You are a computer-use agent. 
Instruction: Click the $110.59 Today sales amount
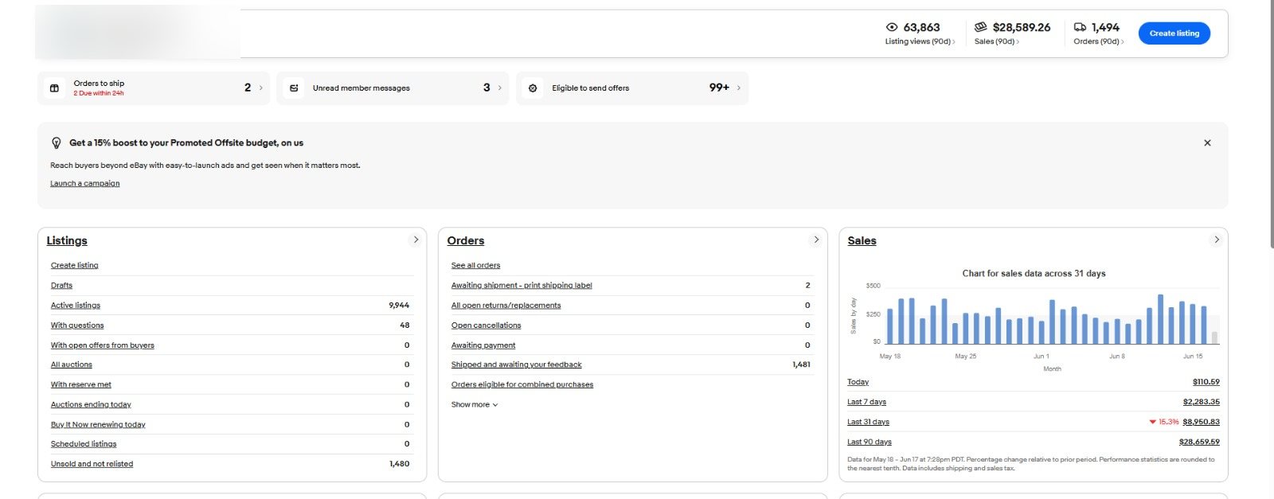point(1206,382)
